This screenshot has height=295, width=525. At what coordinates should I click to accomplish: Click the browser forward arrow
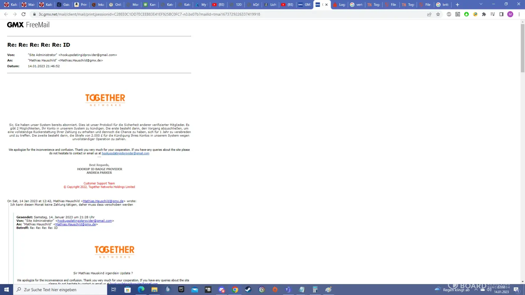pyautogui.click(x=15, y=14)
